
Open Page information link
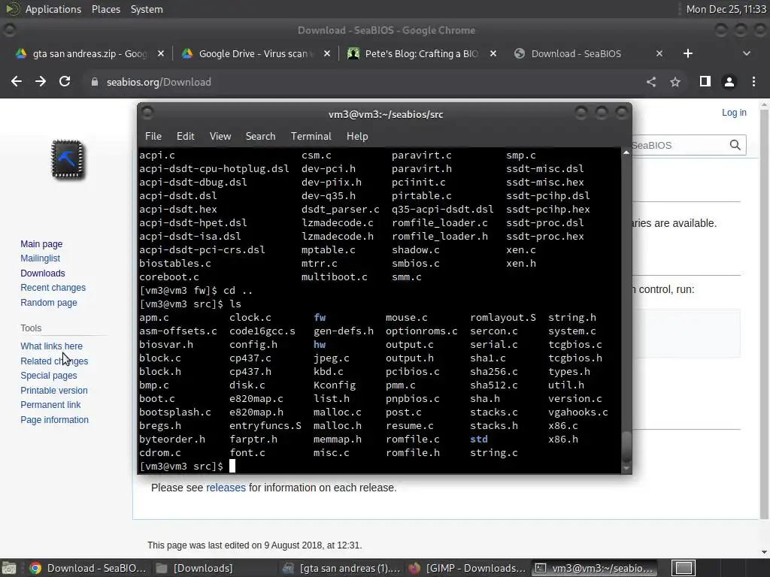[54, 420]
